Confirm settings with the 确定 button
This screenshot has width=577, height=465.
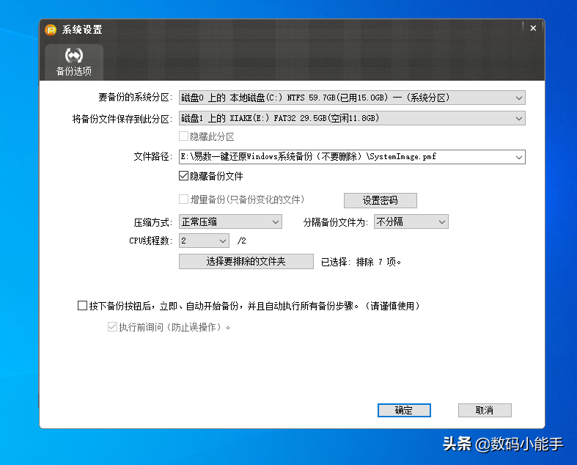click(404, 411)
